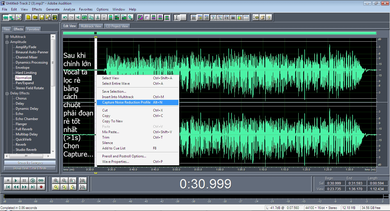This screenshot has width=390, height=211.
Task: Click the Pause transport button
Action: [x=25, y=180]
